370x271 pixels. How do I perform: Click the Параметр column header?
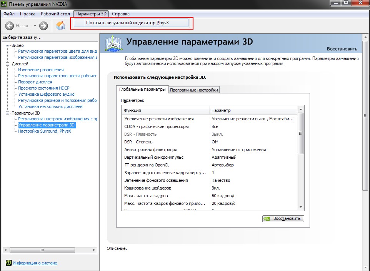(x=253, y=110)
